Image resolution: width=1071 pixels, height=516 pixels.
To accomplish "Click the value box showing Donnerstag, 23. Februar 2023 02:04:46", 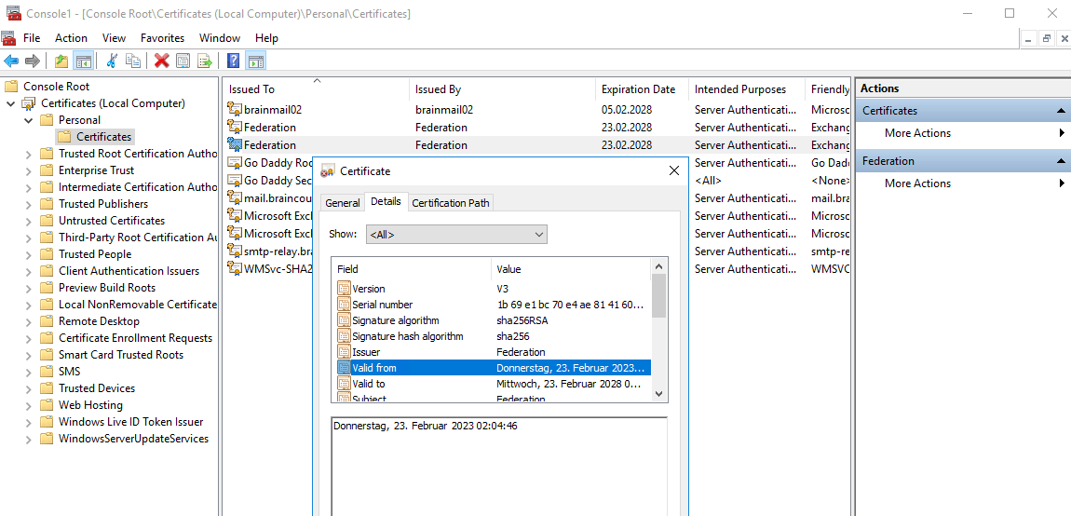I will point(498,466).
